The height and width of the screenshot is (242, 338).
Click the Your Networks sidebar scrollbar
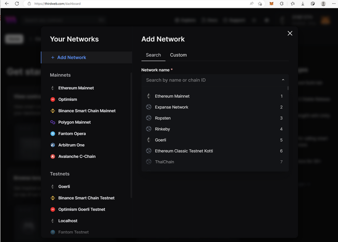tap(131, 135)
